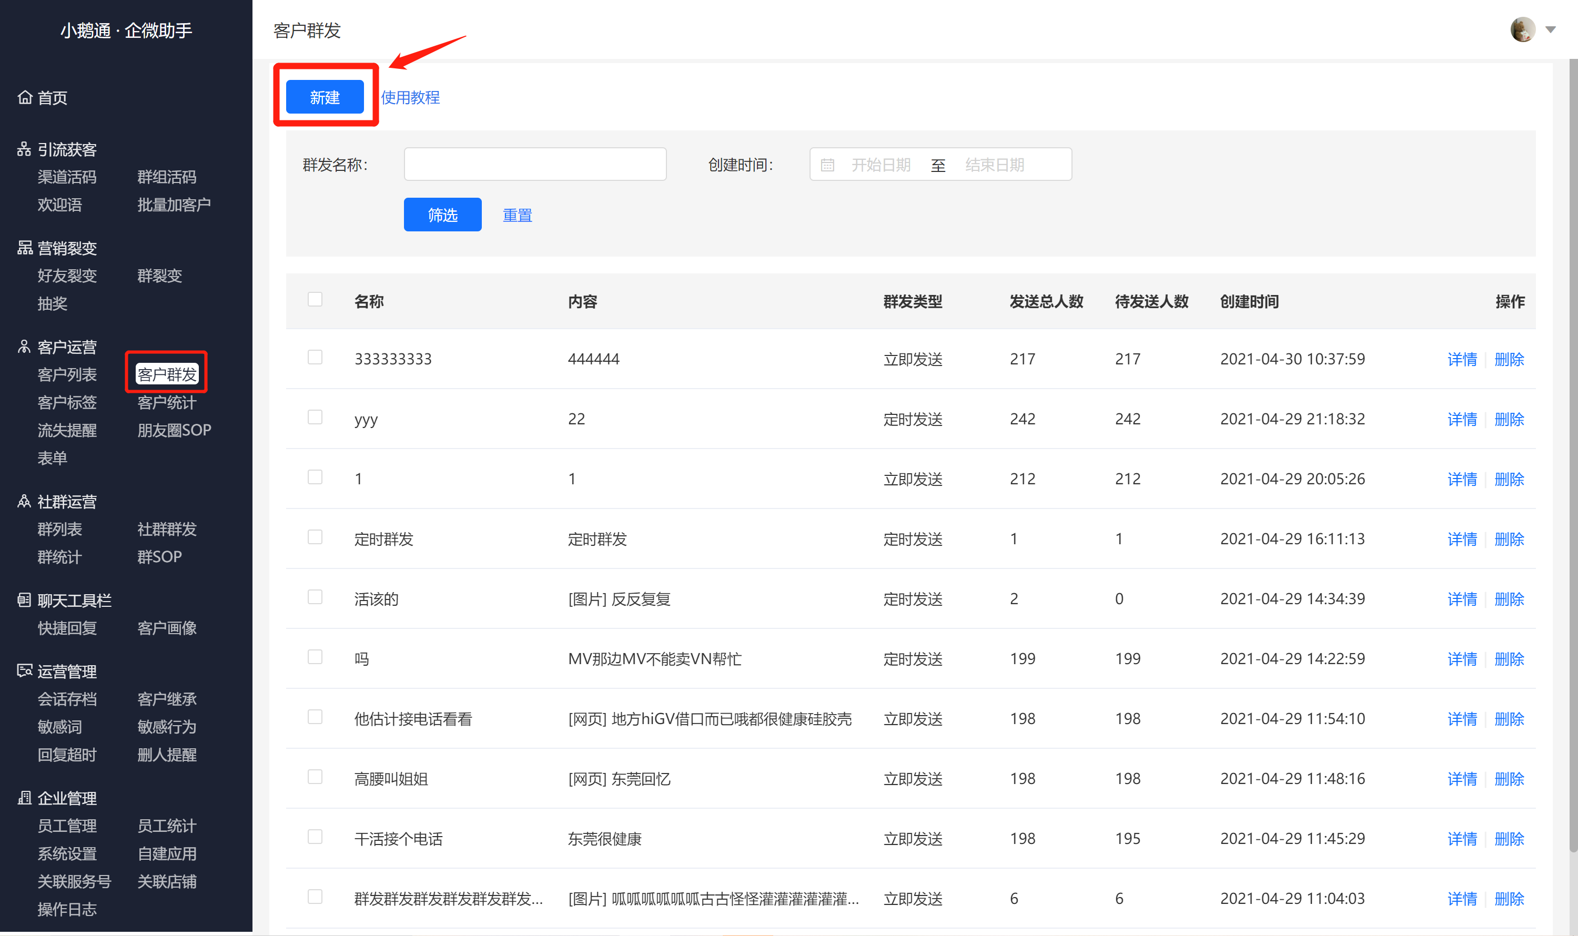Open 社群群发 in the sidebar
The width and height of the screenshot is (1578, 936).
click(167, 529)
